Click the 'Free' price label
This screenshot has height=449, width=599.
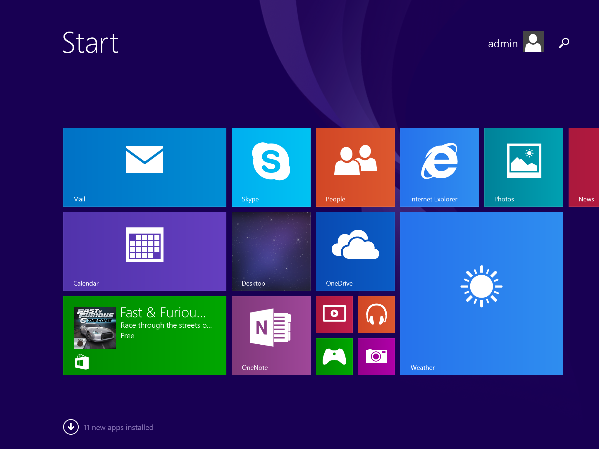[x=127, y=336]
